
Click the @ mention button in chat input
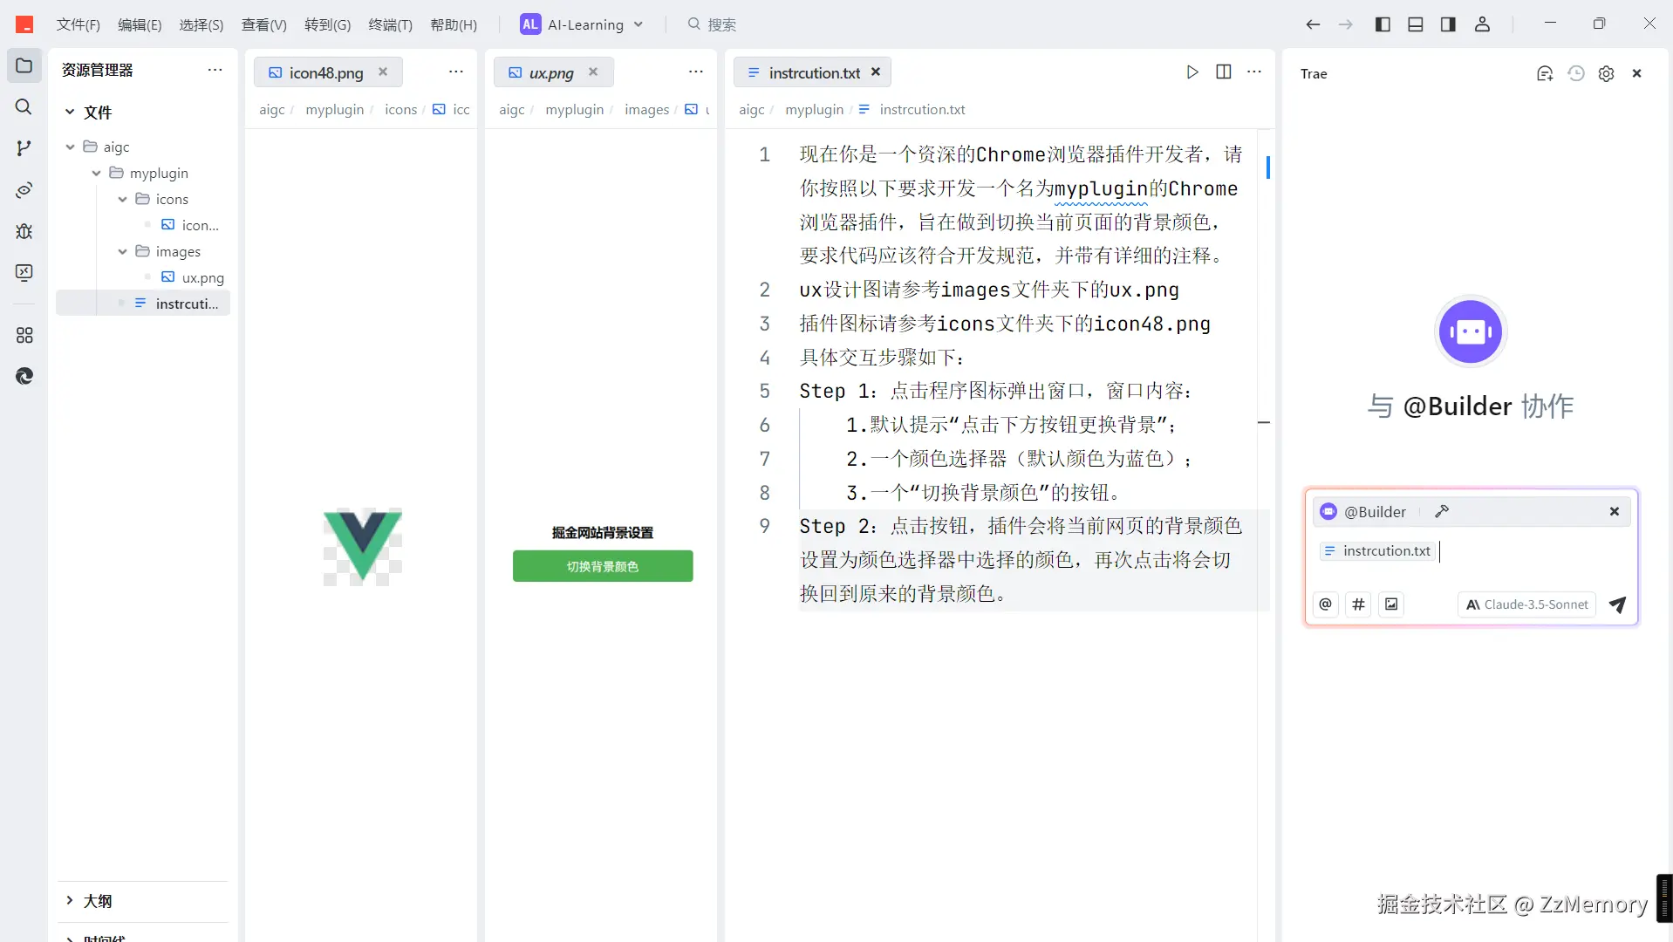pos(1325,604)
